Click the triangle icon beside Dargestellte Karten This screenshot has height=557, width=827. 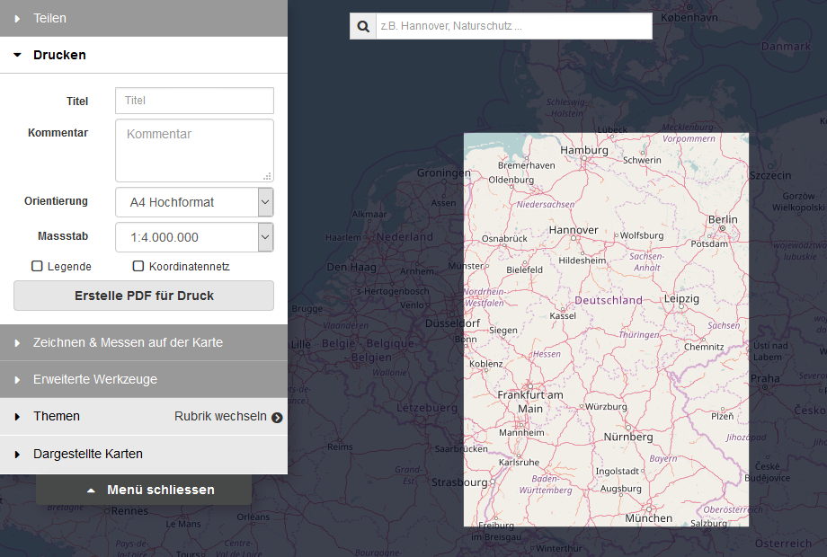coord(17,454)
